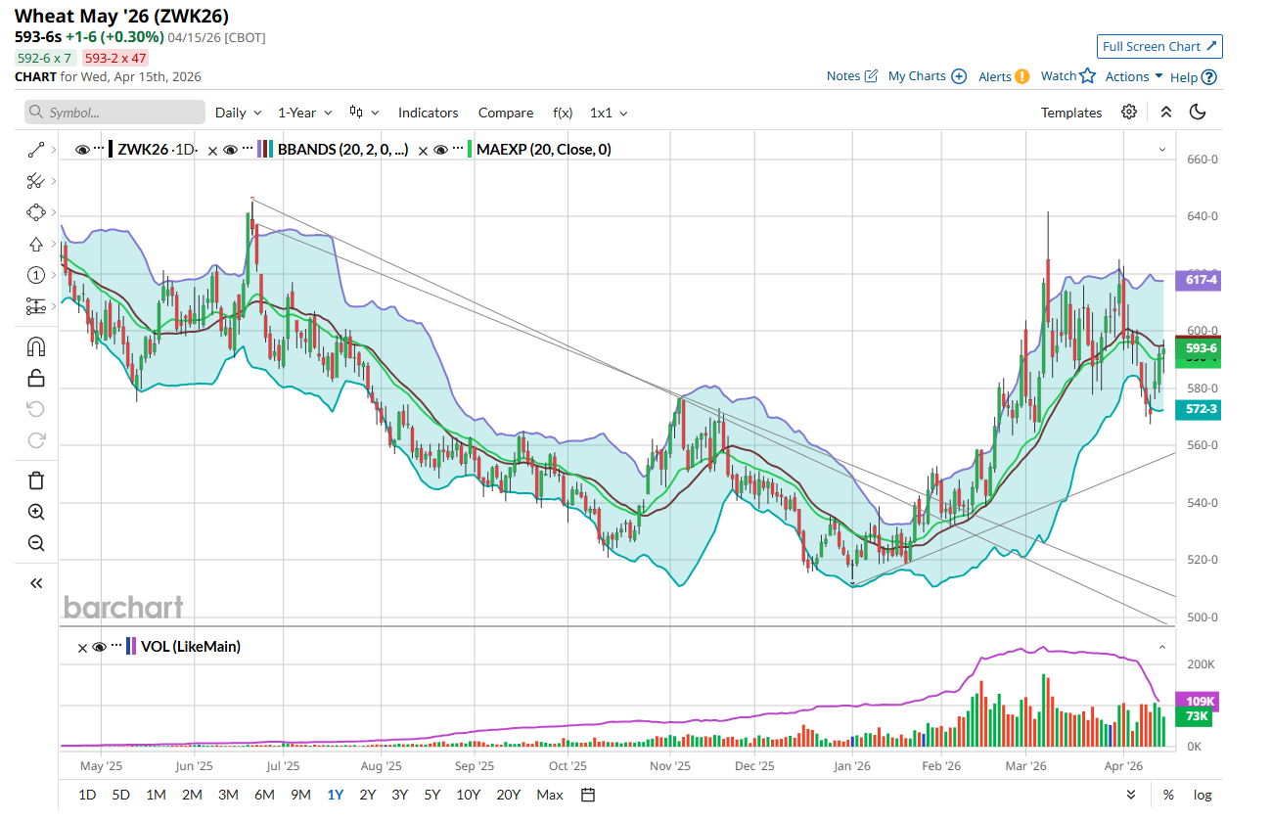The width and height of the screenshot is (1271, 822).
Task: Open the chart type candlestick dropdown
Action: tap(364, 113)
